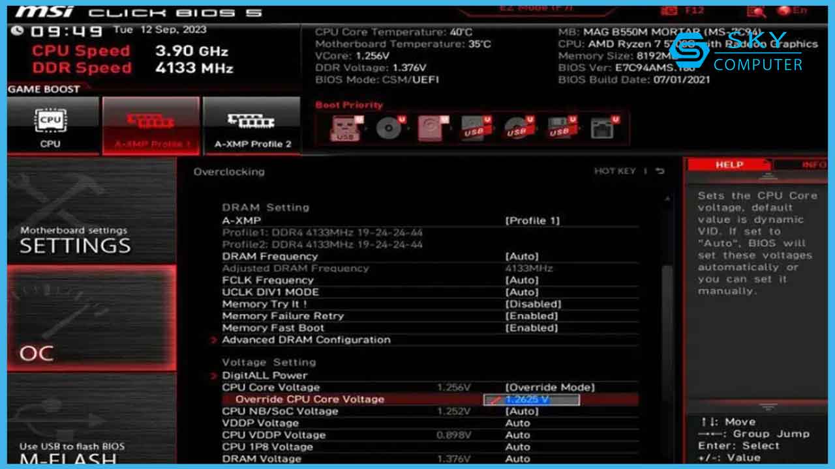Image resolution: width=835 pixels, height=469 pixels.
Task: Toggle Memory Fast Boot Enabled value
Action: [x=532, y=328]
